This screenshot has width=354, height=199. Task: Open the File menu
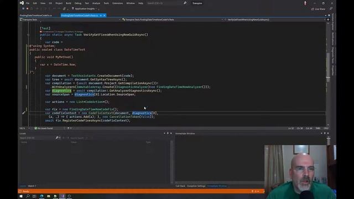[28, 3]
